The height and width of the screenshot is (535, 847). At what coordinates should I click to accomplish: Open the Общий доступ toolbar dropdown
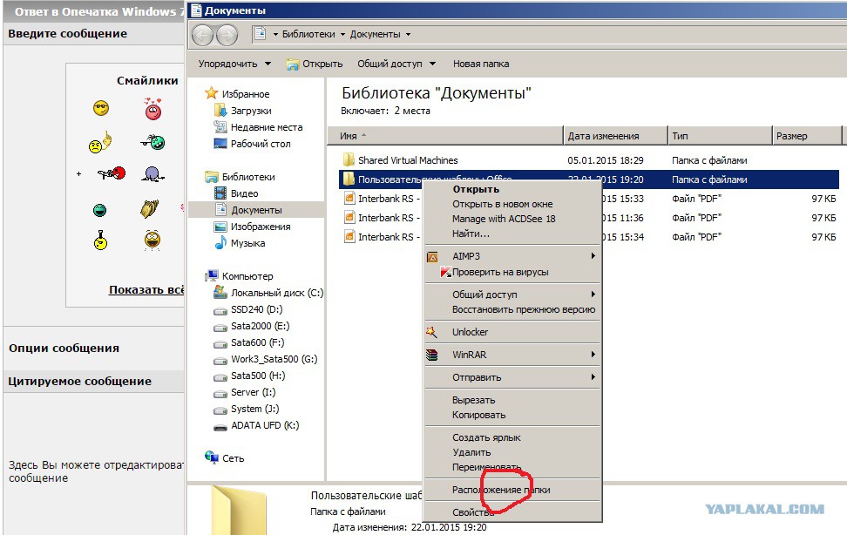point(396,64)
